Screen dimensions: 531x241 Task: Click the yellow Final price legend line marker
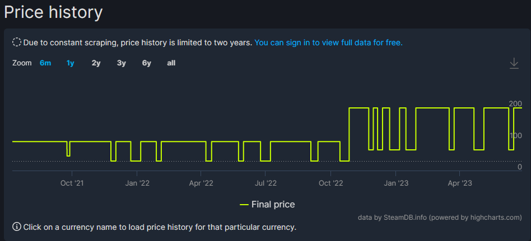click(x=244, y=205)
